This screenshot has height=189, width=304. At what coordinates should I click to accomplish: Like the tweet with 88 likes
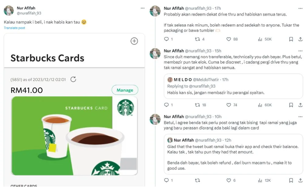tap(229, 39)
